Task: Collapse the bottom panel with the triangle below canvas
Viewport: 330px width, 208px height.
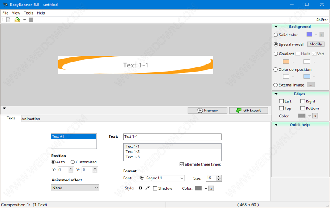Action: (5, 109)
